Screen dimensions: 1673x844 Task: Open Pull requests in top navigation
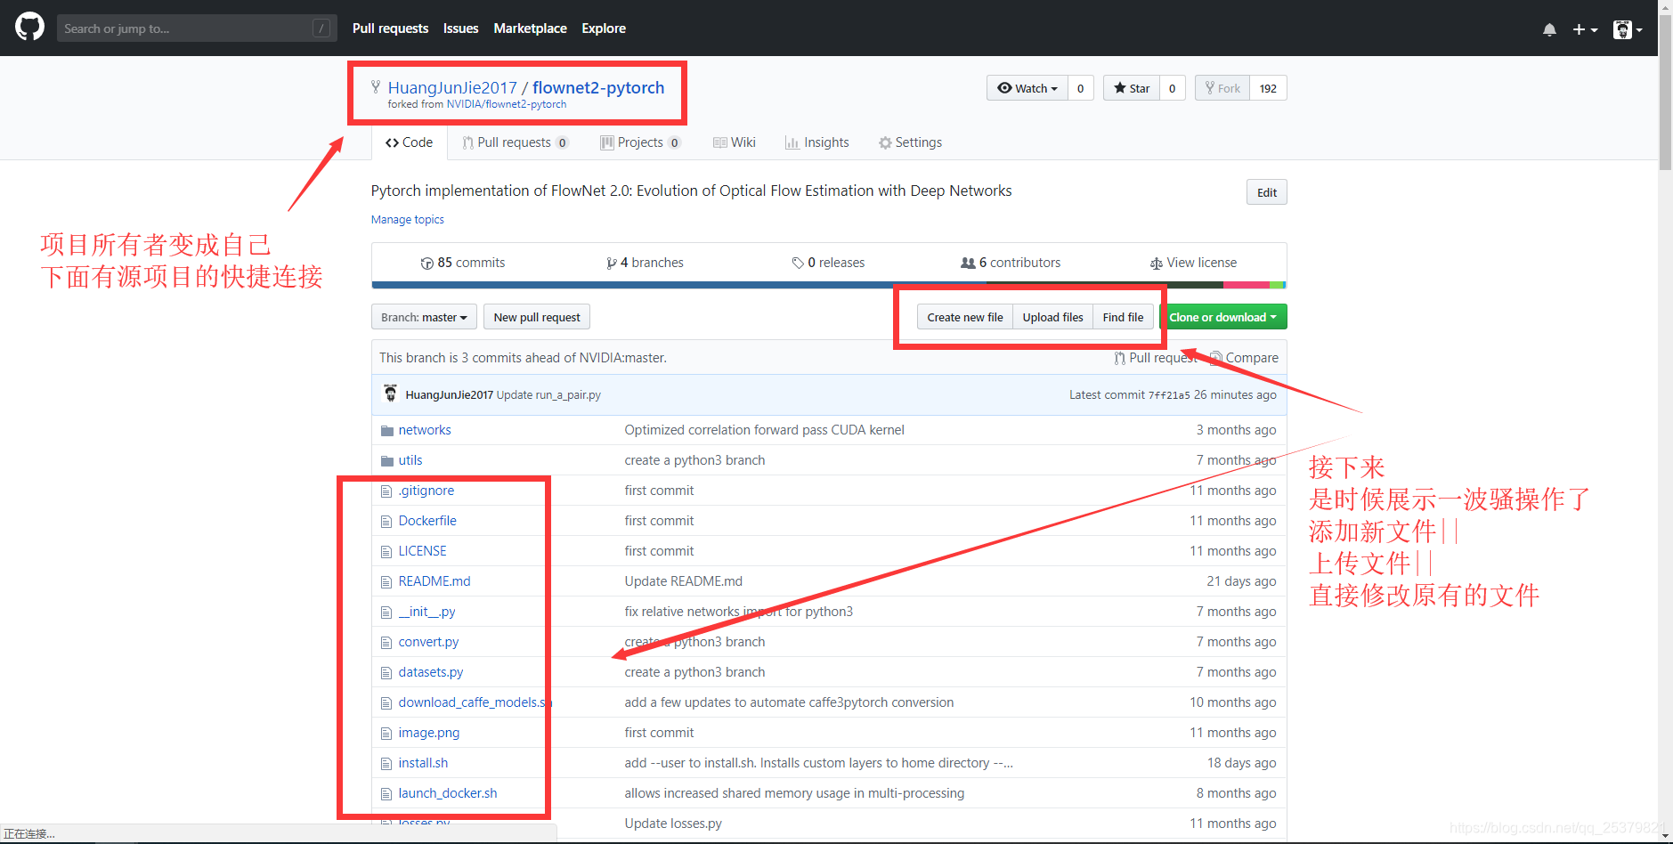(x=390, y=28)
